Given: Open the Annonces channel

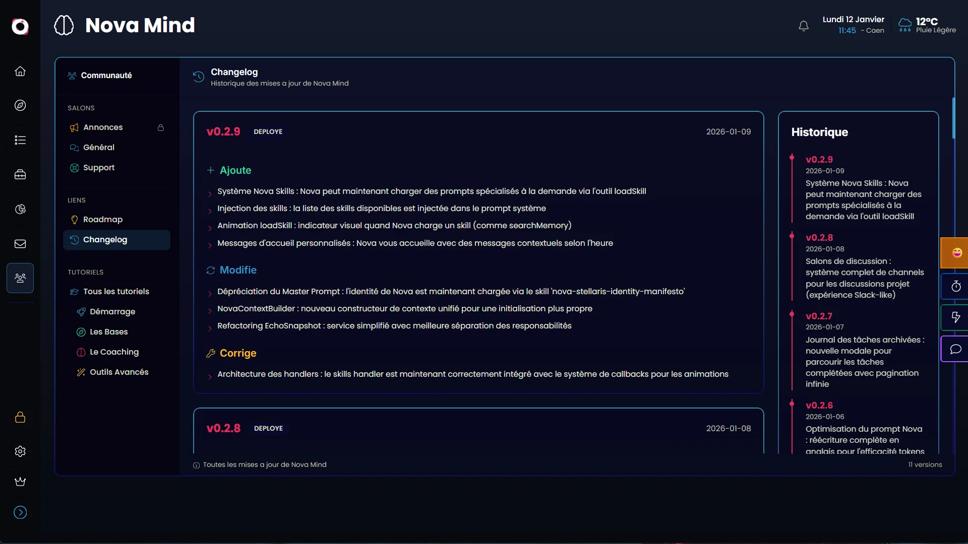Looking at the screenshot, I should 103,127.
